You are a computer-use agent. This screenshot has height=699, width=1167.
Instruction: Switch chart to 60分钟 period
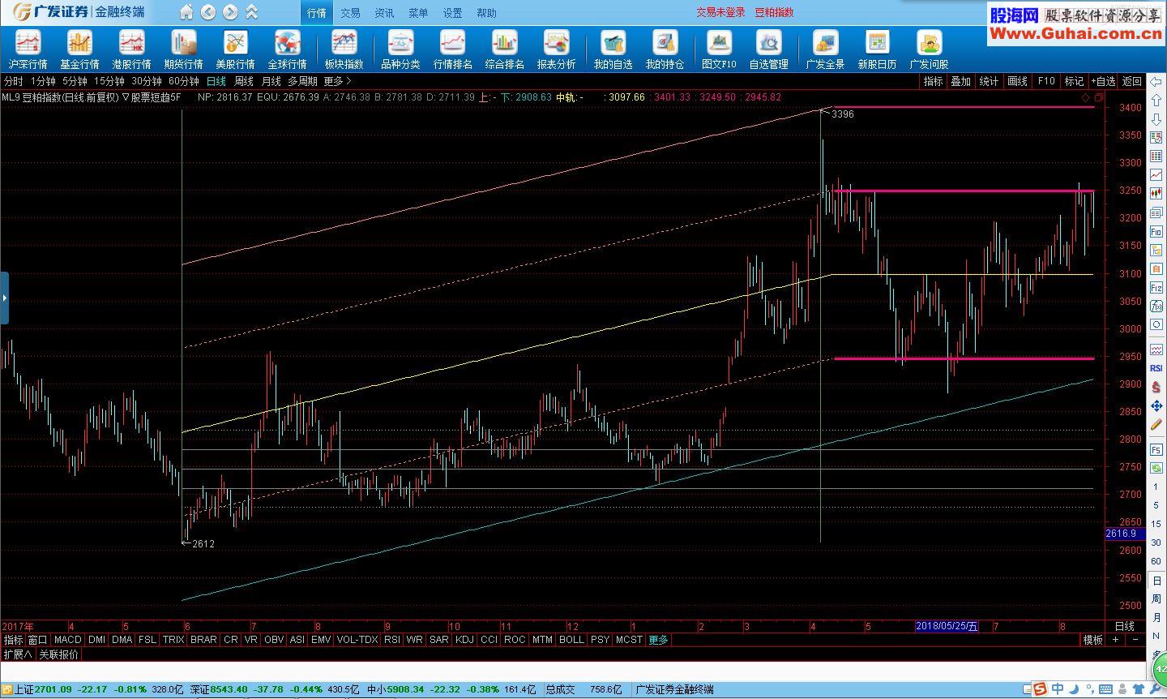(x=184, y=81)
